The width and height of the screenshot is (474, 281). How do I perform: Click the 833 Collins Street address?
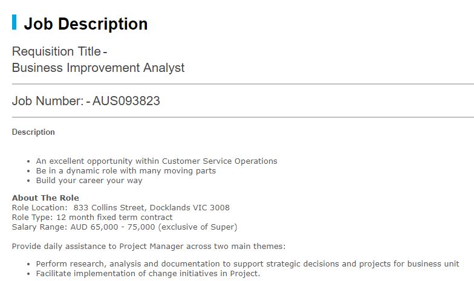pyautogui.click(x=151, y=208)
